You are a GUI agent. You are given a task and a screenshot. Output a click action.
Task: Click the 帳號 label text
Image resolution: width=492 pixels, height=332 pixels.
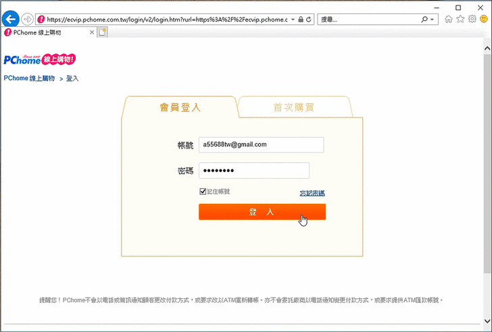tap(185, 145)
